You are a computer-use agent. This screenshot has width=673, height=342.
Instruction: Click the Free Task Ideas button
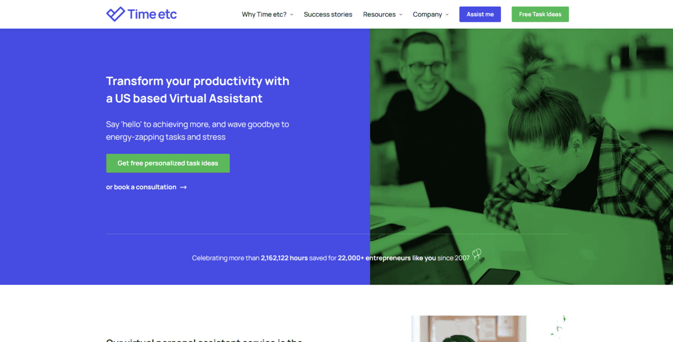click(x=540, y=15)
